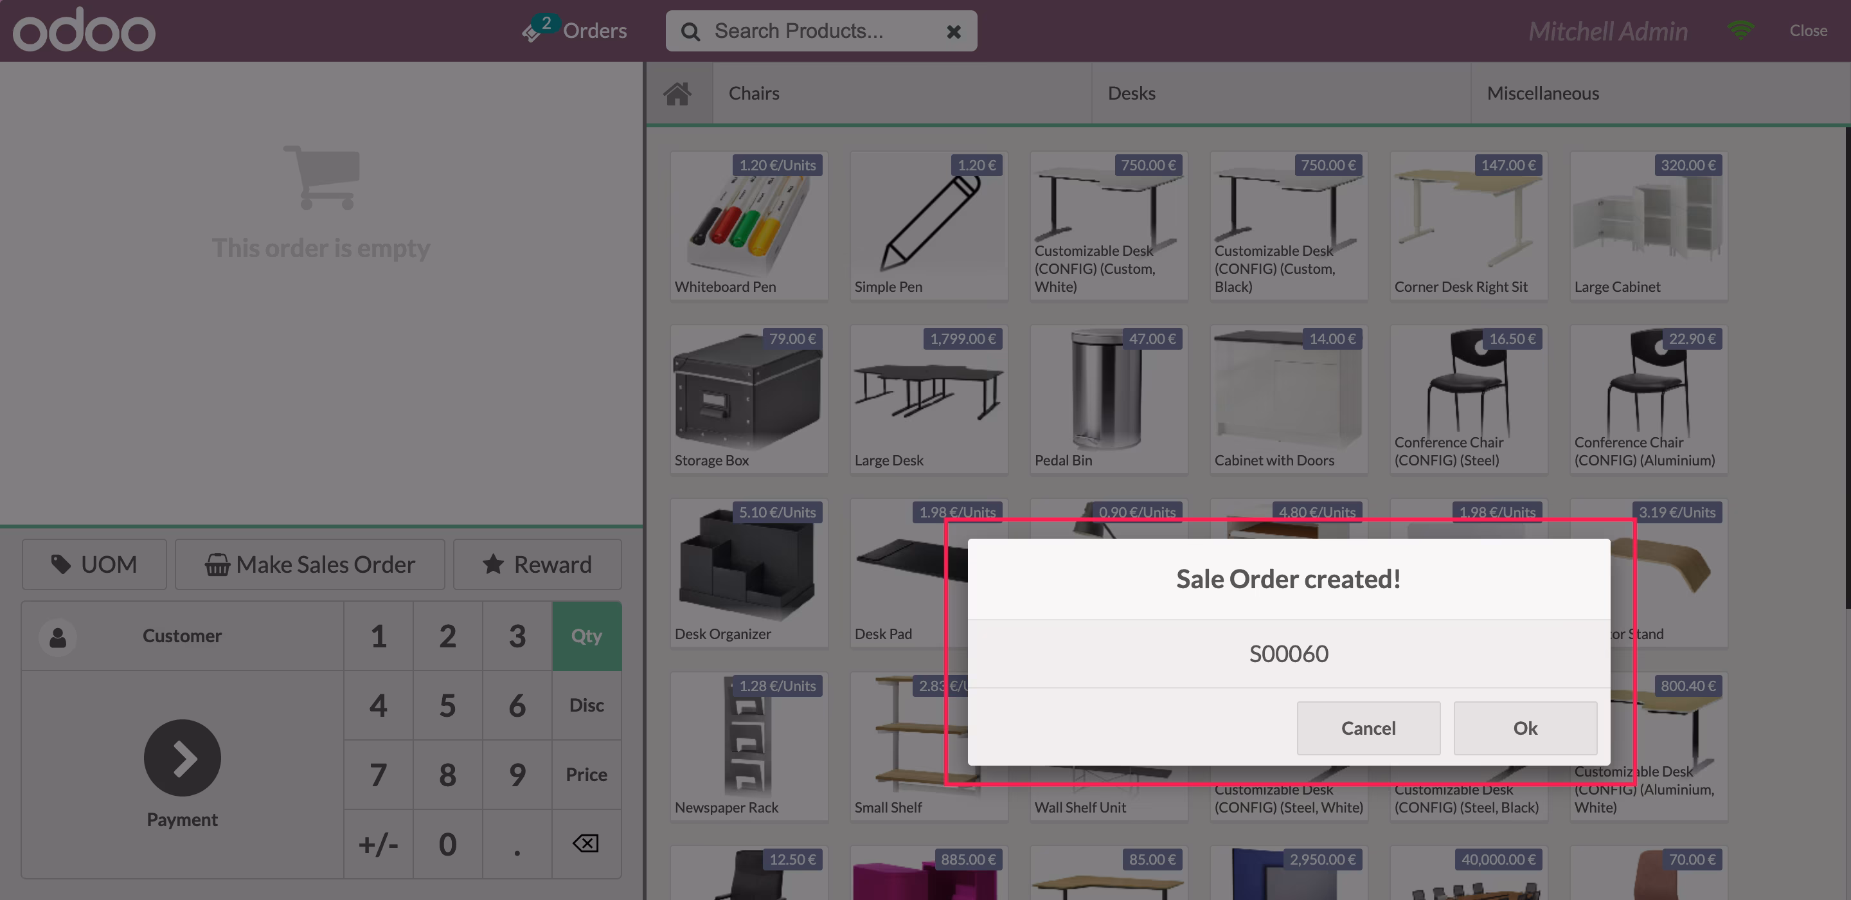This screenshot has width=1851, height=900.
Task: Switch numpad to Disc mode
Action: 587,705
